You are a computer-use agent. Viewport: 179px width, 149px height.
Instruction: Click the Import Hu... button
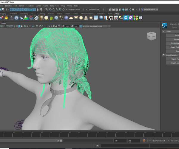pos(173,59)
